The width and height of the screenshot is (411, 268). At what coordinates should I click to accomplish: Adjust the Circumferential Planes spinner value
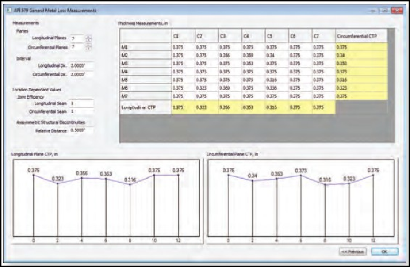88,47
